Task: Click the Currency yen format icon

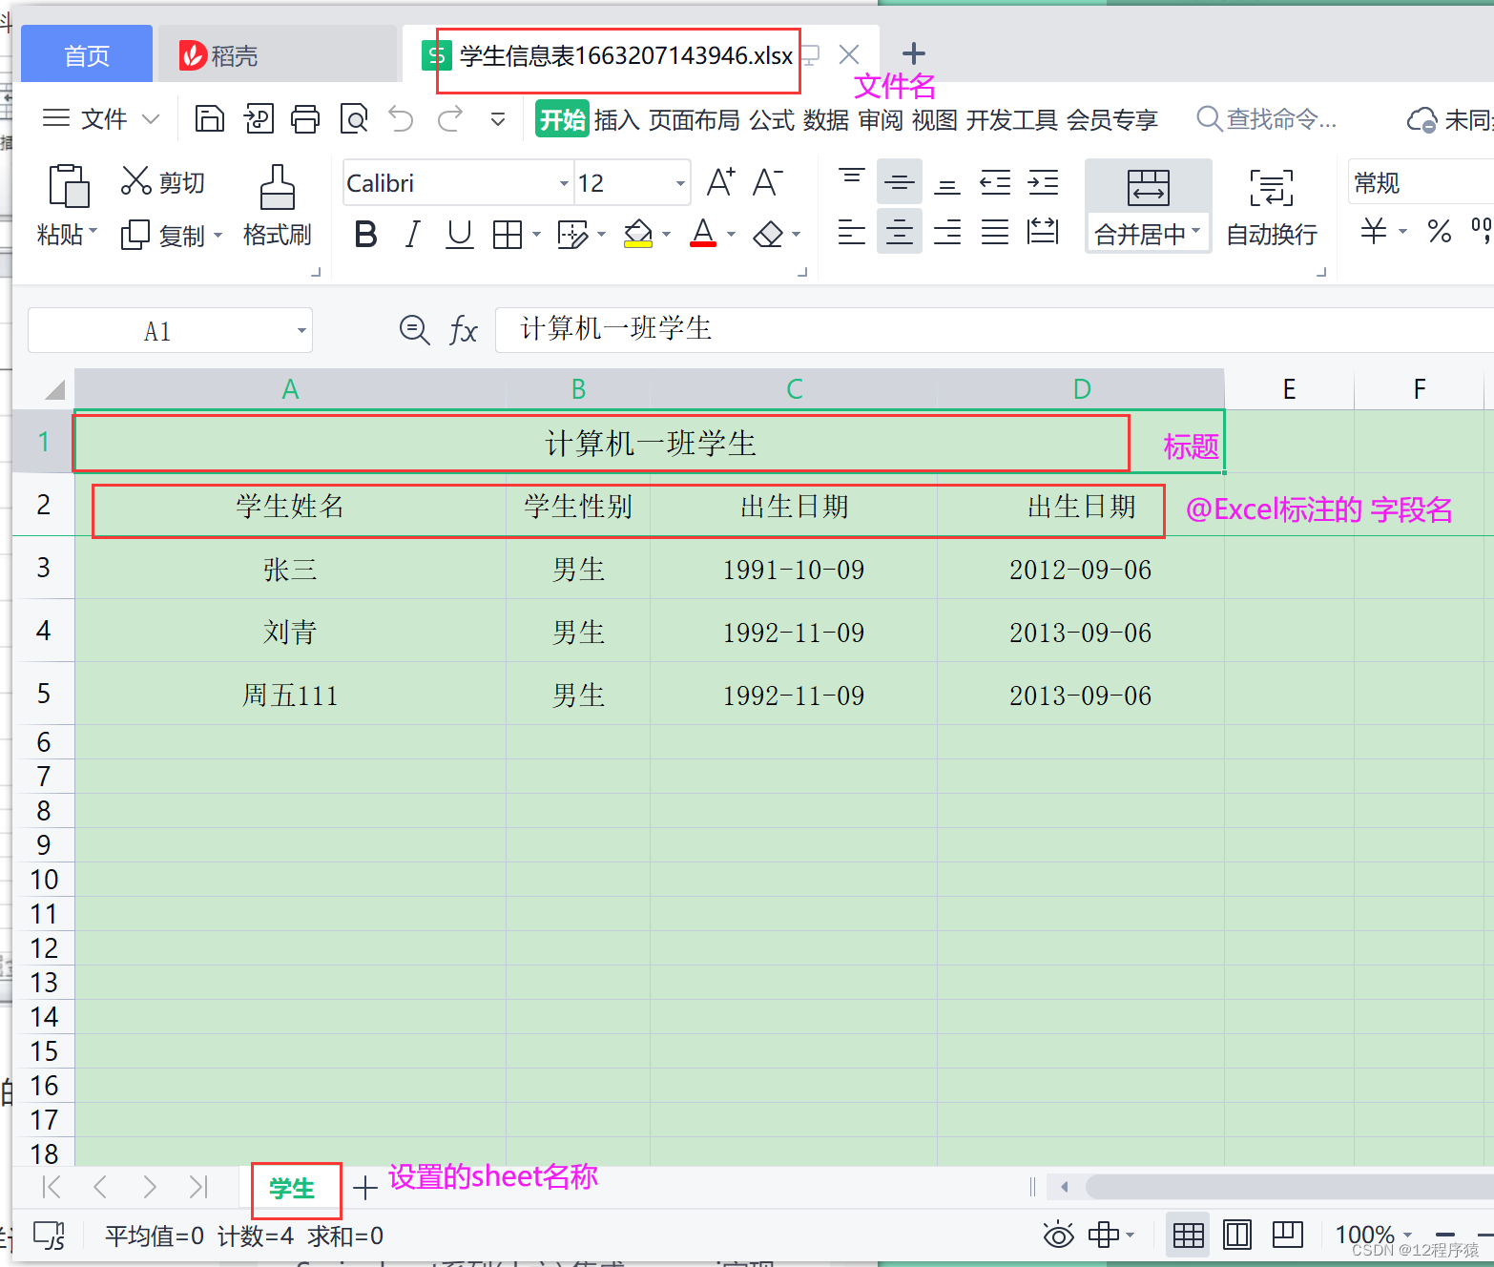Action: (x=1374, y=231)
